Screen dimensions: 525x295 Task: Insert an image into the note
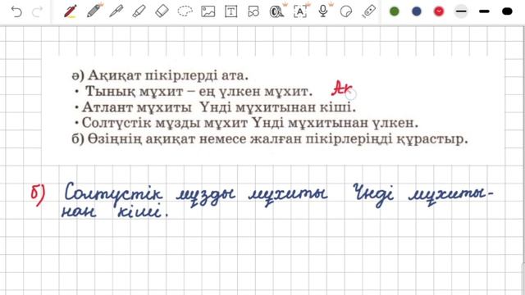208,11
